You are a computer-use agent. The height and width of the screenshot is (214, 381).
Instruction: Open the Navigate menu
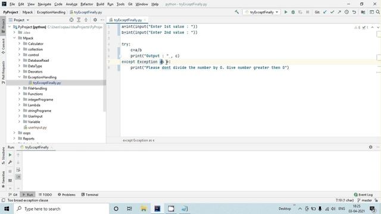point(45,4)
